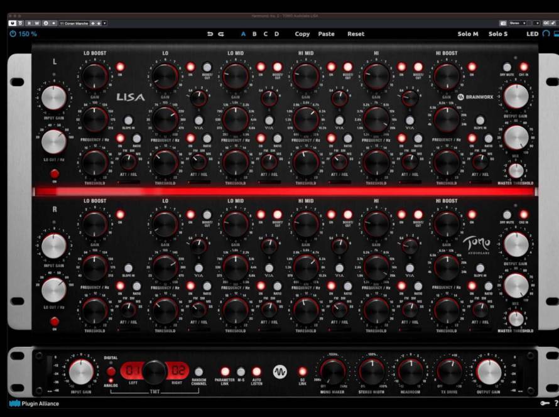
Task: Open the preset dropdown arrow in host bar
Action: coord(104,23)
